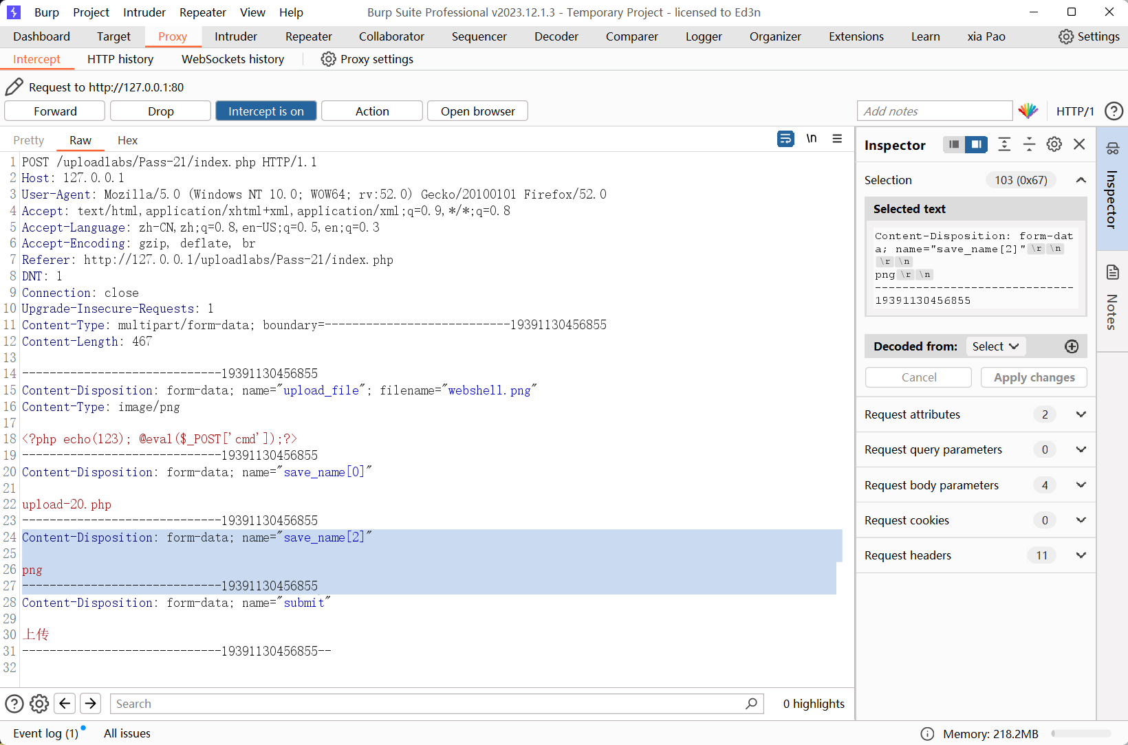The width and height of the screenshot is (1128, 745).
Task: Open Inspector settings gear
Action: click(x=1054, y=144)
